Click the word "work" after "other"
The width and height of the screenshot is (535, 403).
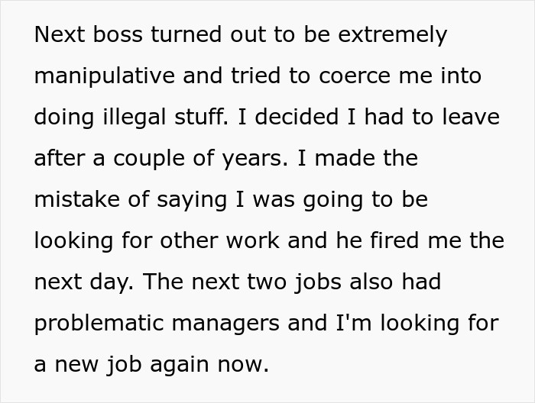pyautogui.click(x=253, y=240)
